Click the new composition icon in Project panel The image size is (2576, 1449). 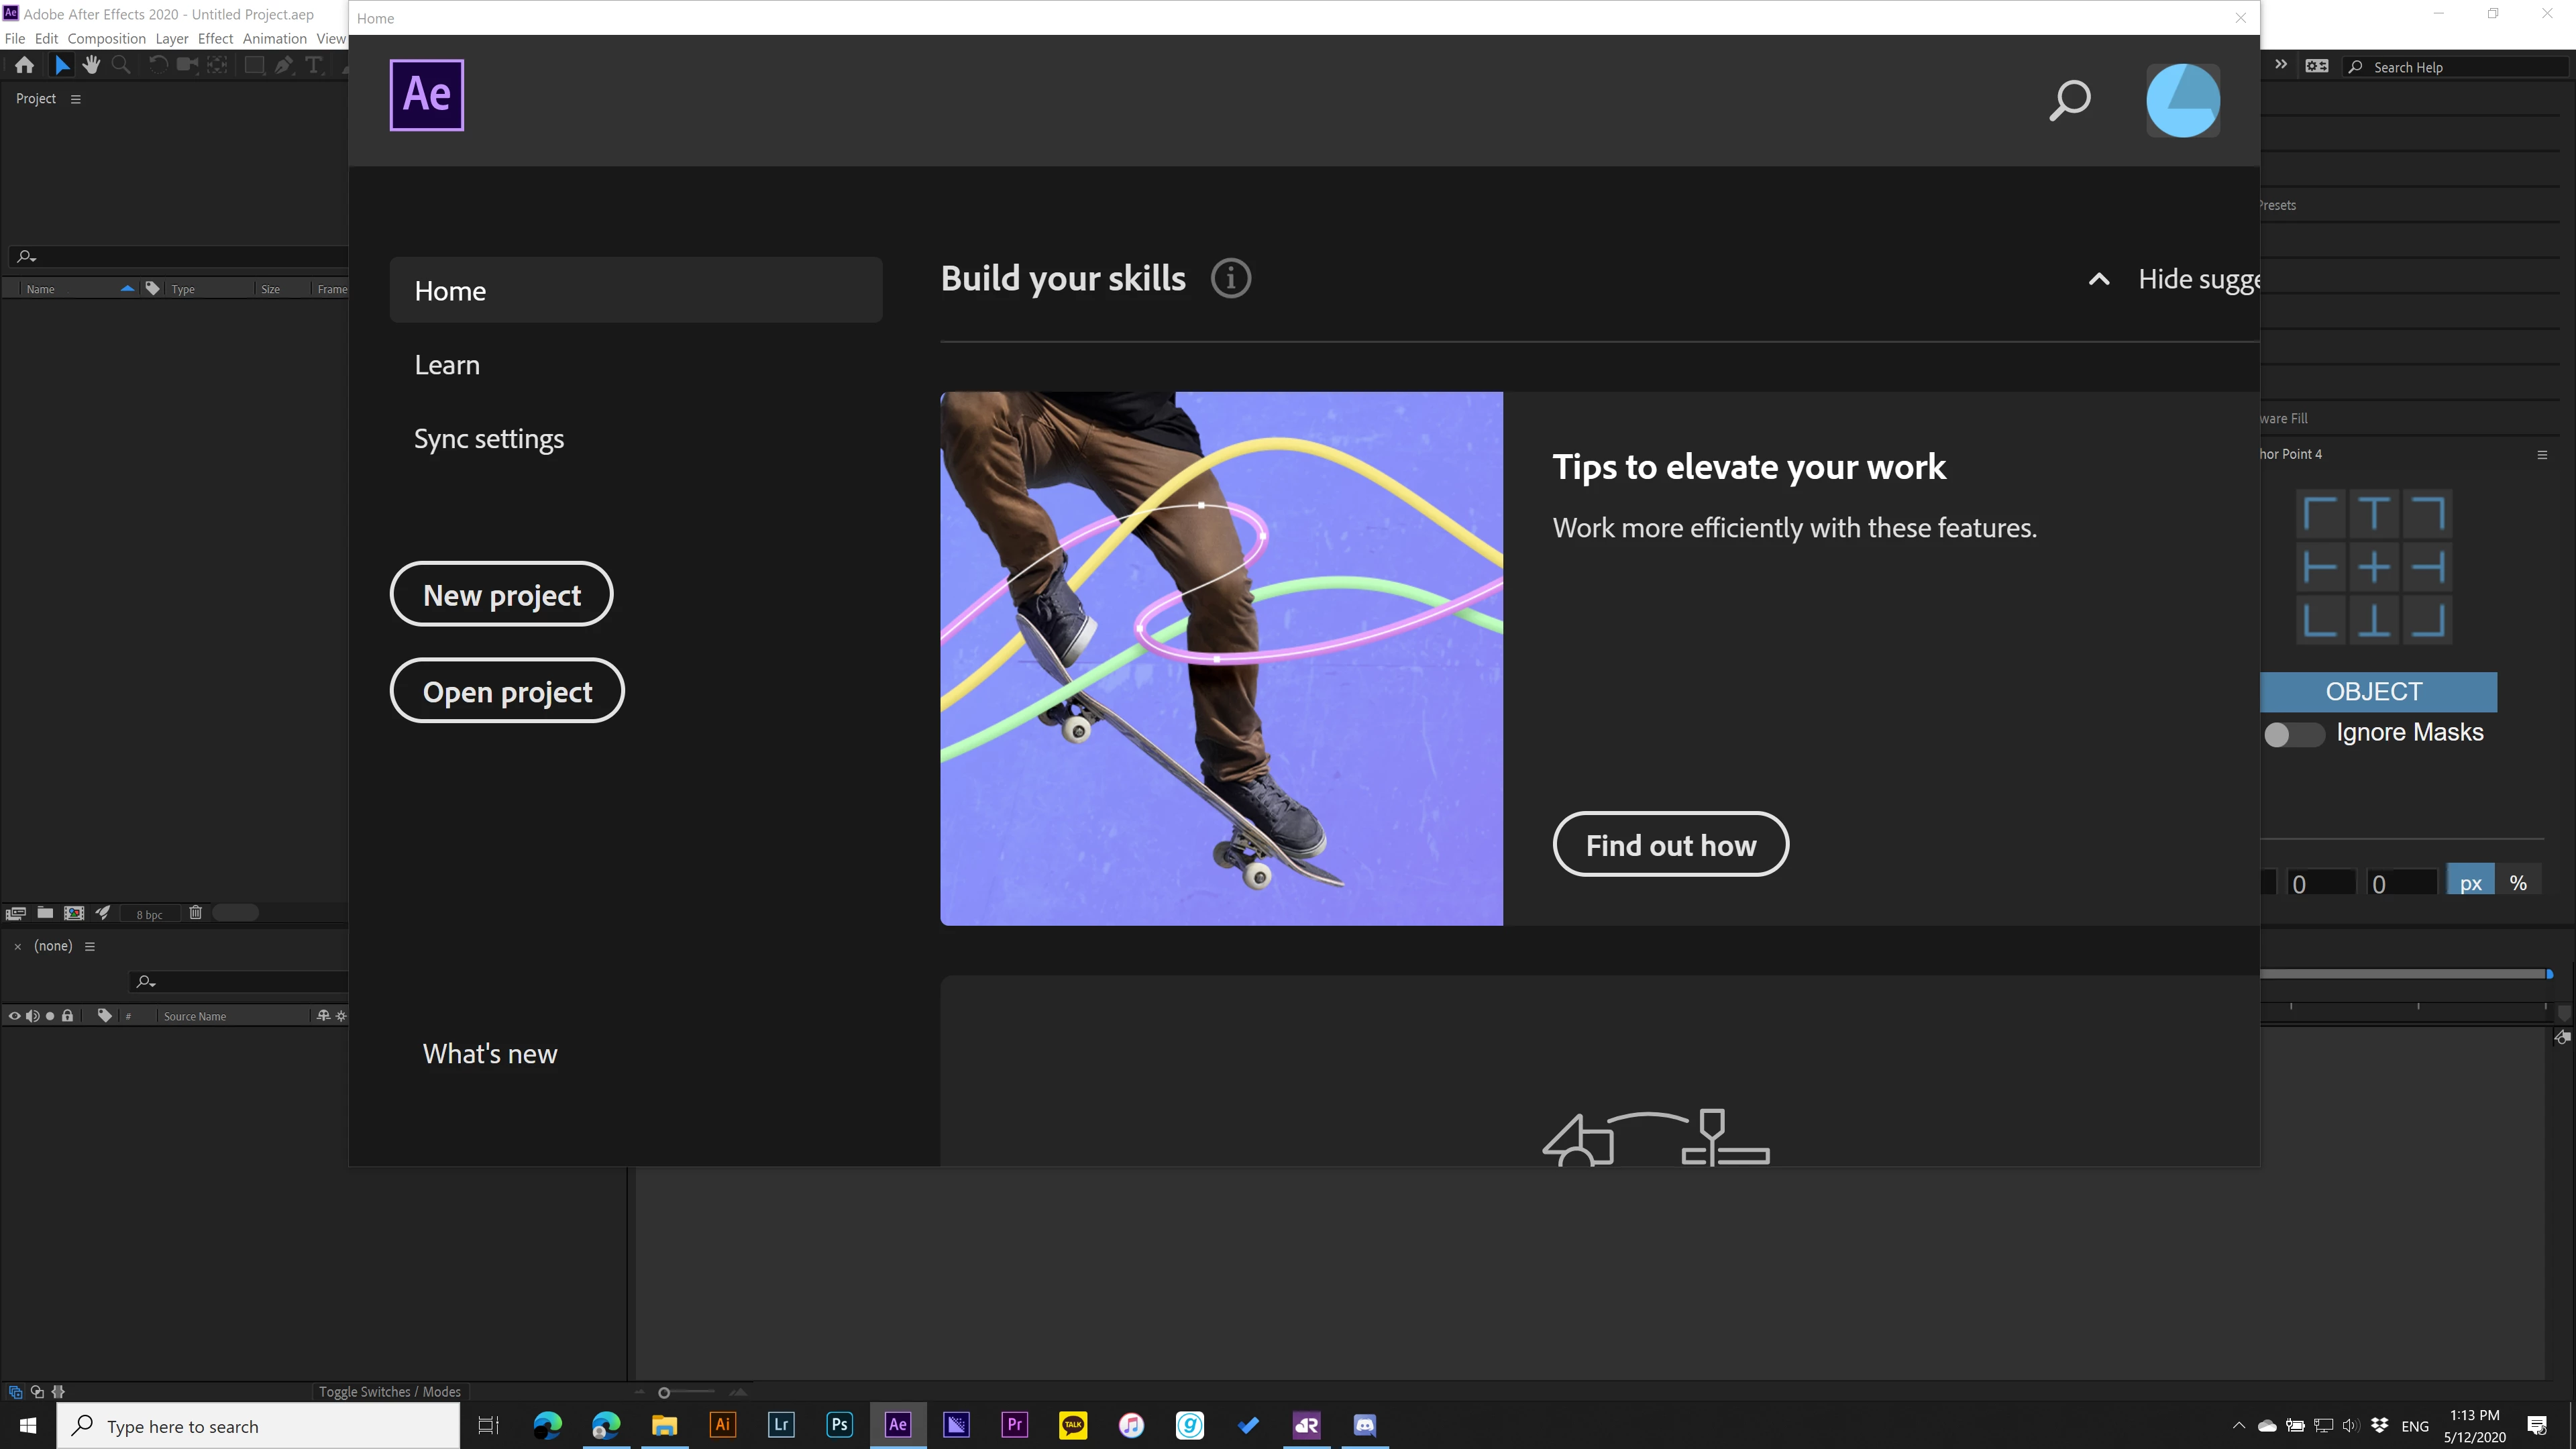pyautogui.click(x=74, y=913)
